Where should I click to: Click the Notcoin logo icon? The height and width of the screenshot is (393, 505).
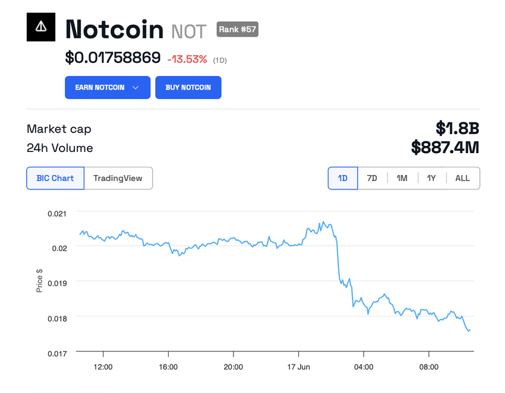coord(41,27)
